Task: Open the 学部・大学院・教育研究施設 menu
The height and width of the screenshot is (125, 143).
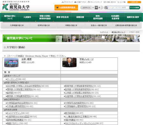Action: [45, 17]
